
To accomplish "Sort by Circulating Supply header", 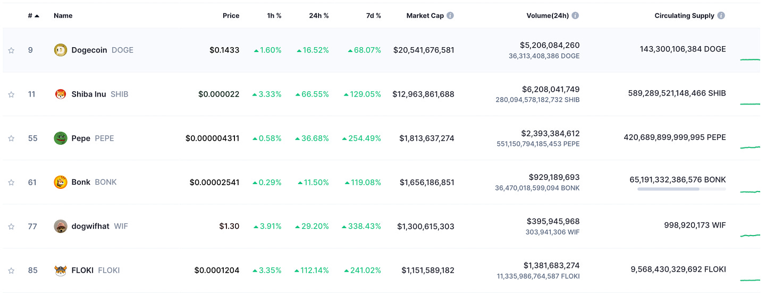I will click(x=685, y=16).
